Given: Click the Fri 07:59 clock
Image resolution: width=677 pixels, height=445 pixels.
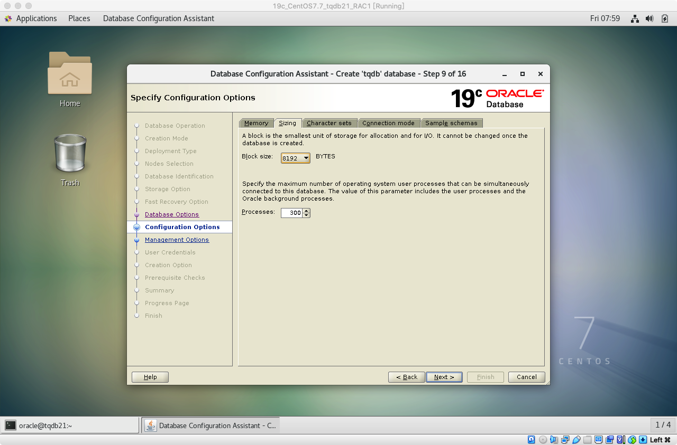Looking at the screenshot, I should [x=605, y=18].
